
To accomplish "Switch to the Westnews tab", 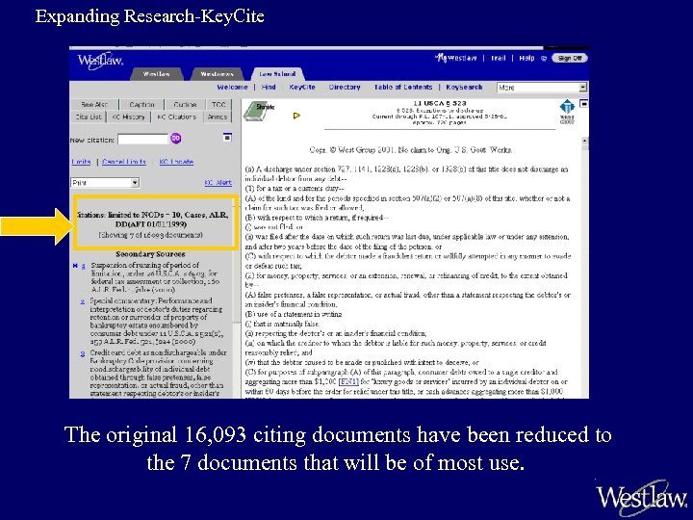I will point(217,74).
